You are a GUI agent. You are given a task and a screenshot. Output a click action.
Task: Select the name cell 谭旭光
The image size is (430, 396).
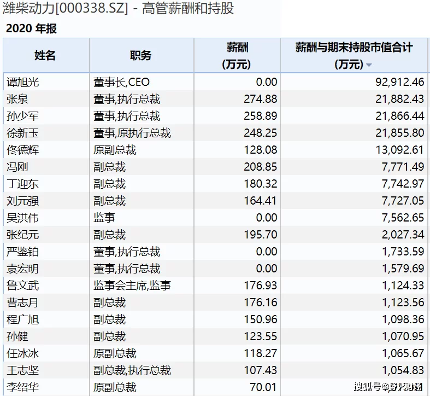[23, 83]
